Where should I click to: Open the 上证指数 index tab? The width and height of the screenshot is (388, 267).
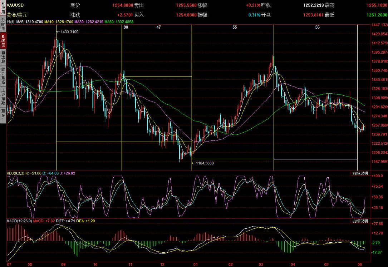(x=3, y=97)
